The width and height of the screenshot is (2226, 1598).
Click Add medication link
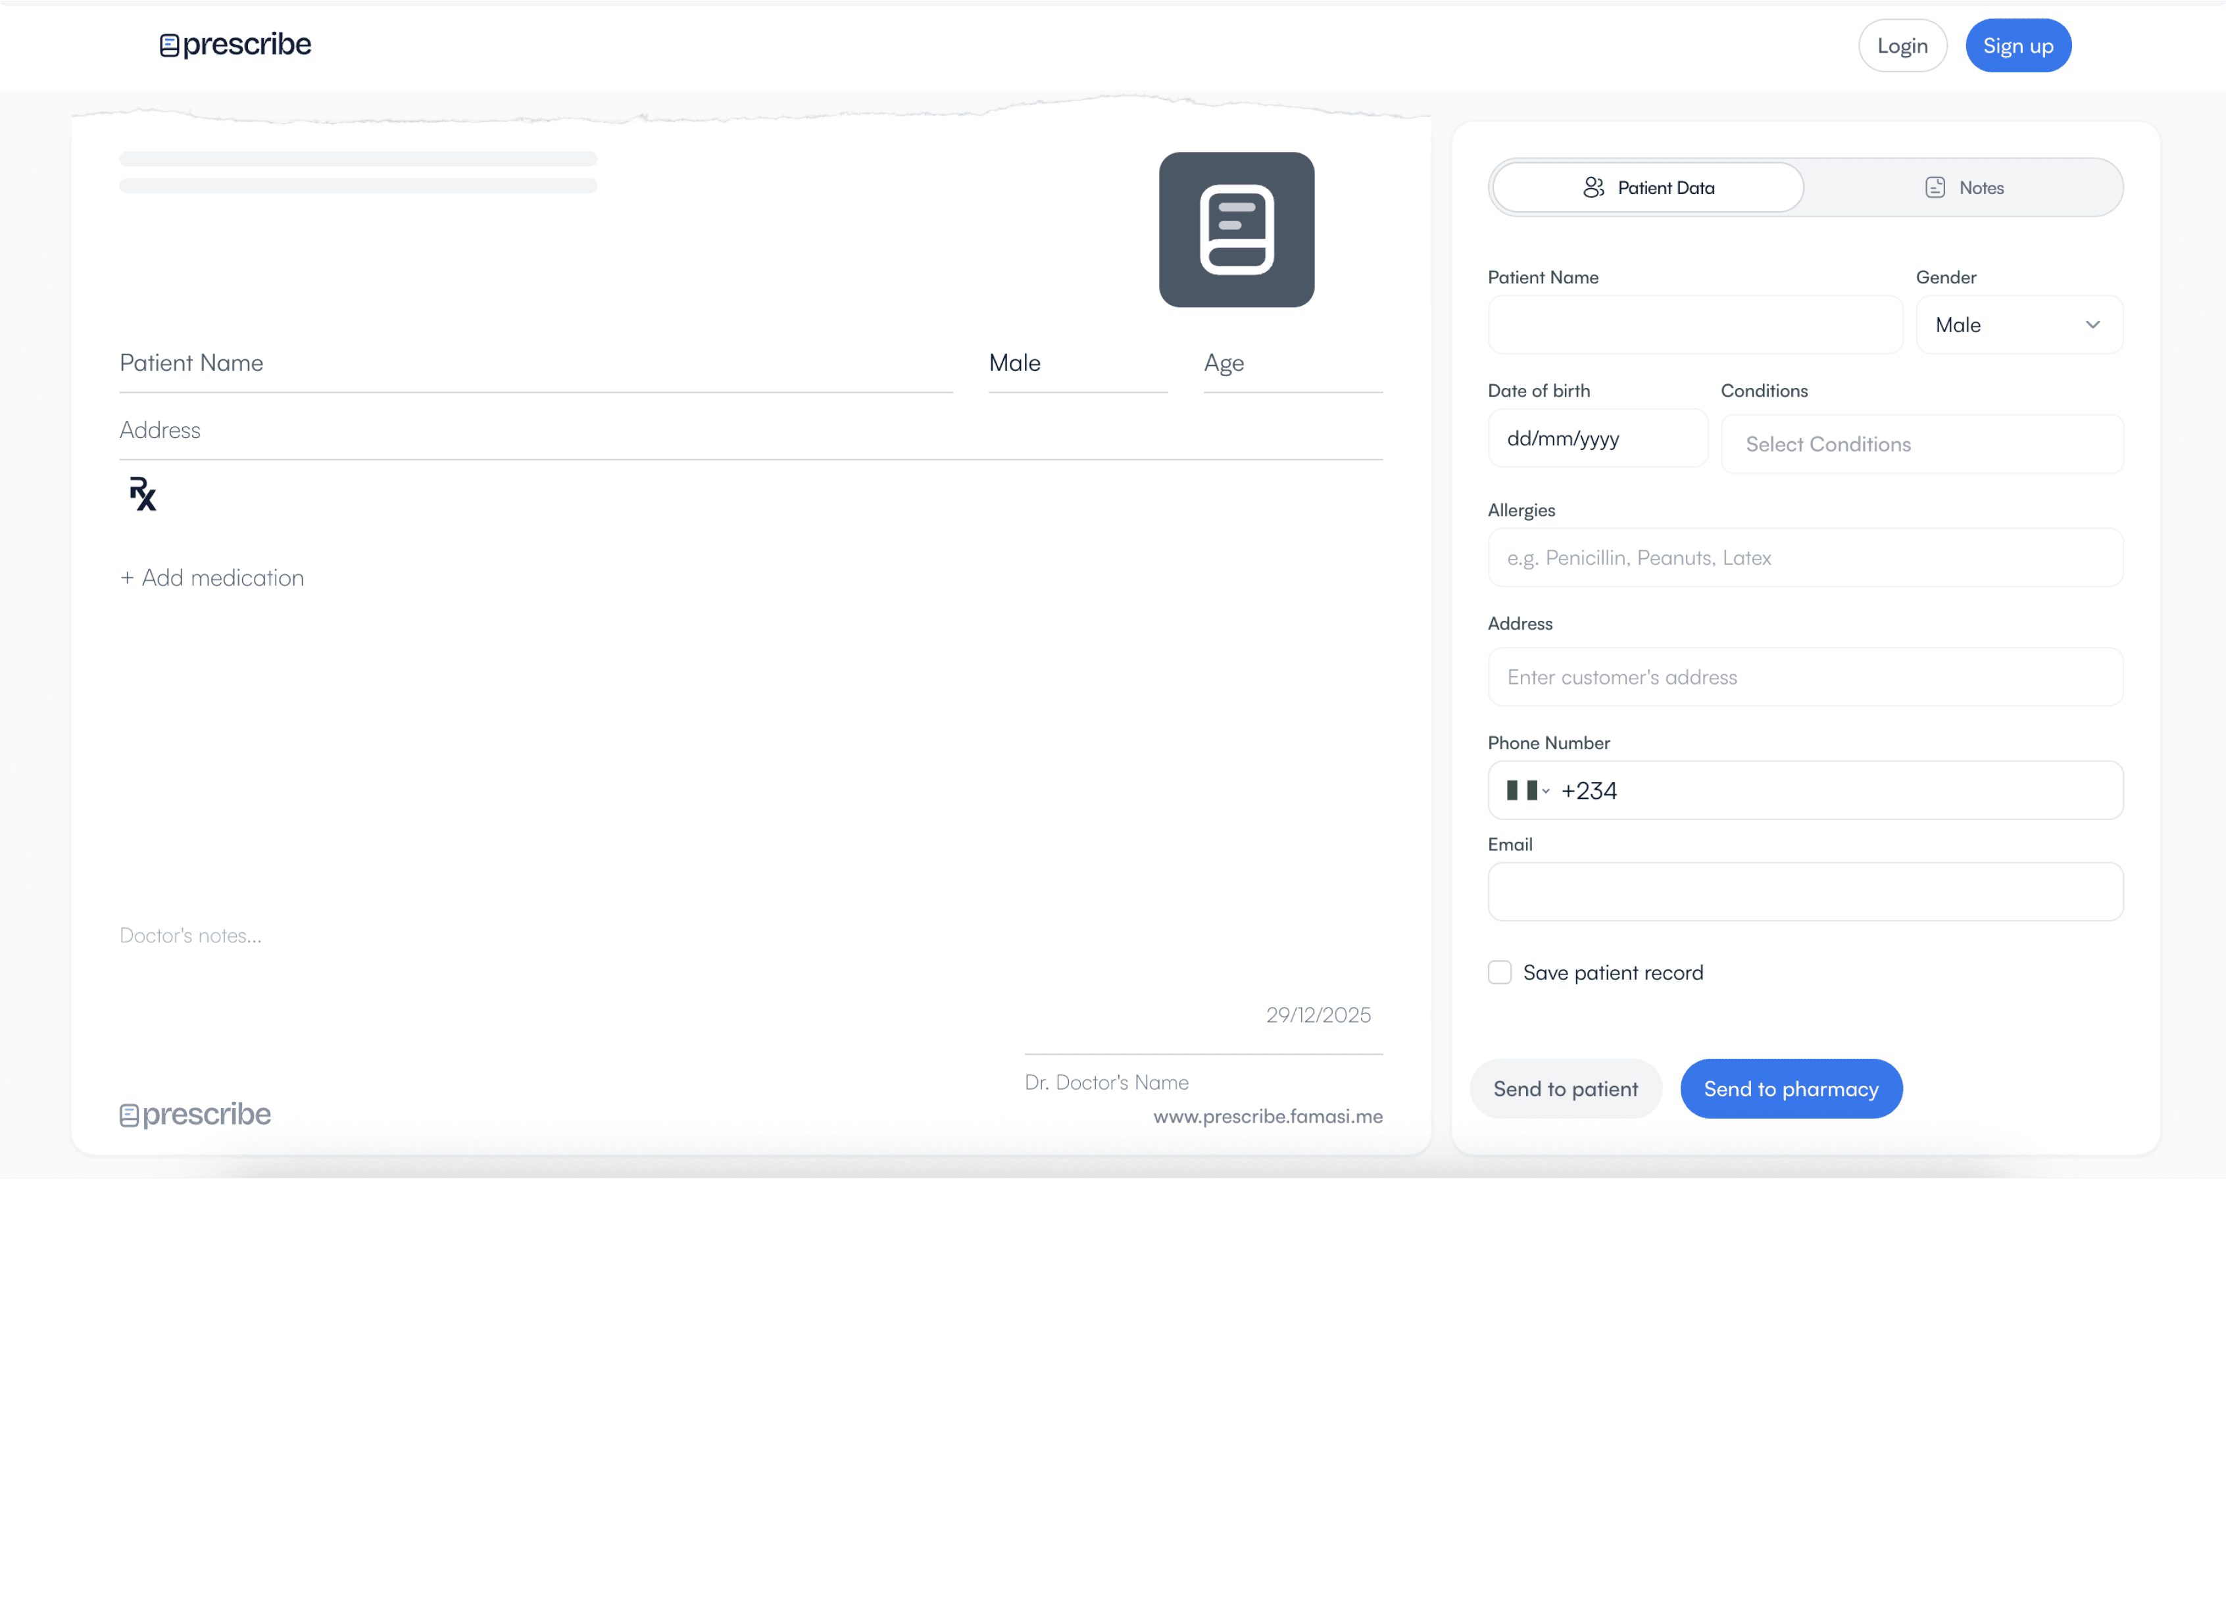click(x=212, y=578)
